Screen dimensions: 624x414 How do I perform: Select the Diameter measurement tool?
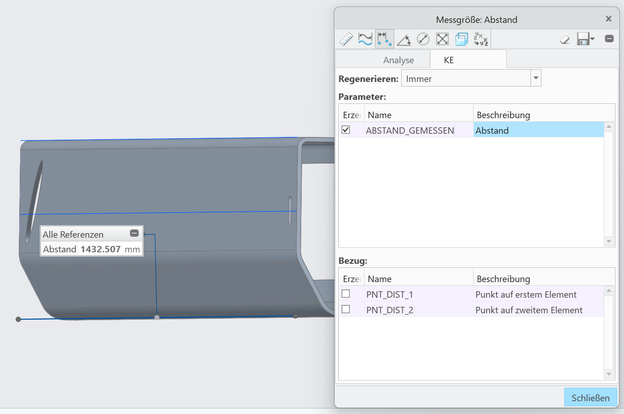click(423, 39)
